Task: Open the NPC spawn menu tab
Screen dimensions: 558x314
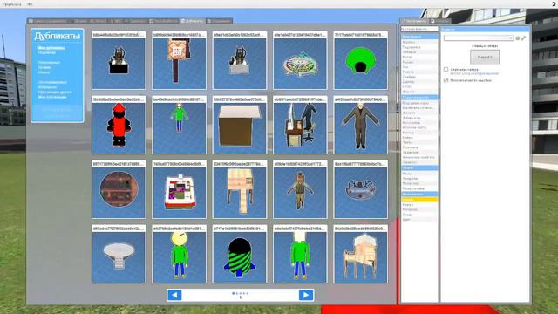Action: (116, 21)
